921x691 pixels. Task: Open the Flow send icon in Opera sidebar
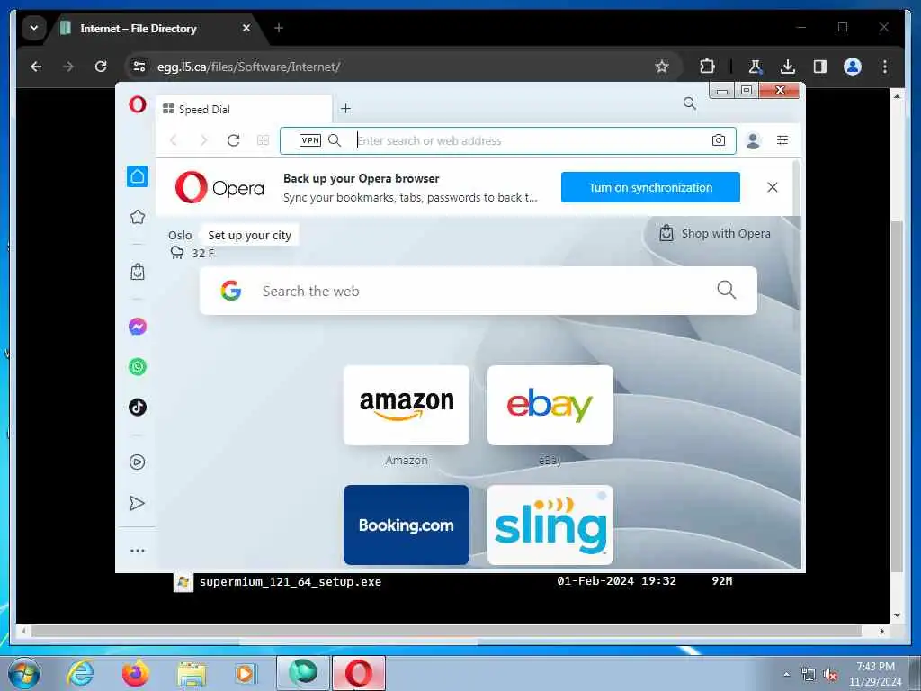click(x=137, y=503)
